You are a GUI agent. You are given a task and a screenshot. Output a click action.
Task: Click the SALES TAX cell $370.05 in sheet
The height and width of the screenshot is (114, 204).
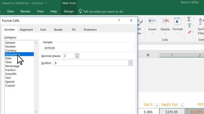[172, 111]
